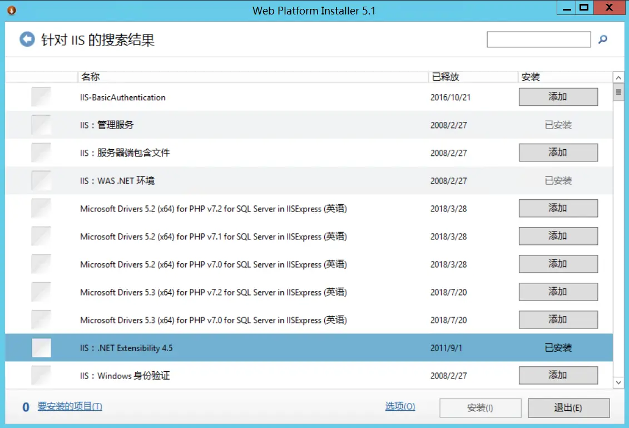Click the search input field

point(539,40)
